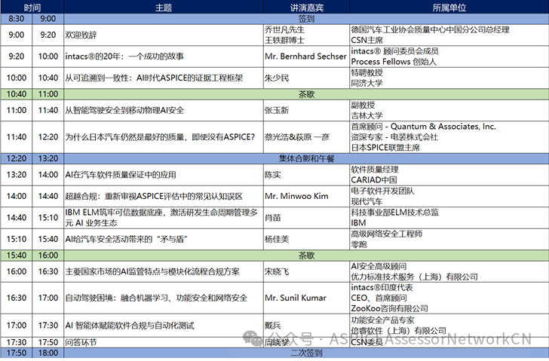Click the WeChat logo in the watermark

click(x=253, y=338)
